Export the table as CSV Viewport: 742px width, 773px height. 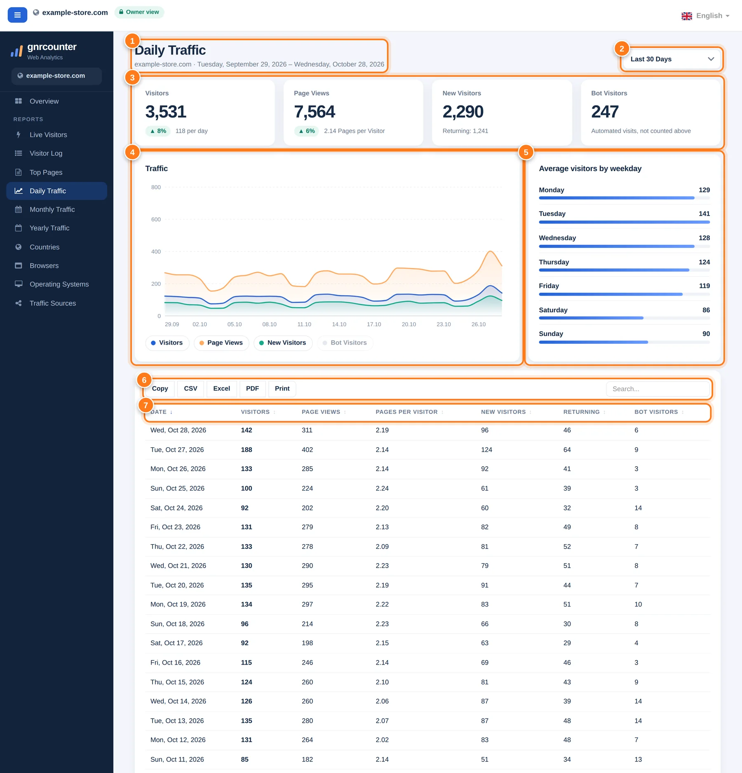coord(190,388)
